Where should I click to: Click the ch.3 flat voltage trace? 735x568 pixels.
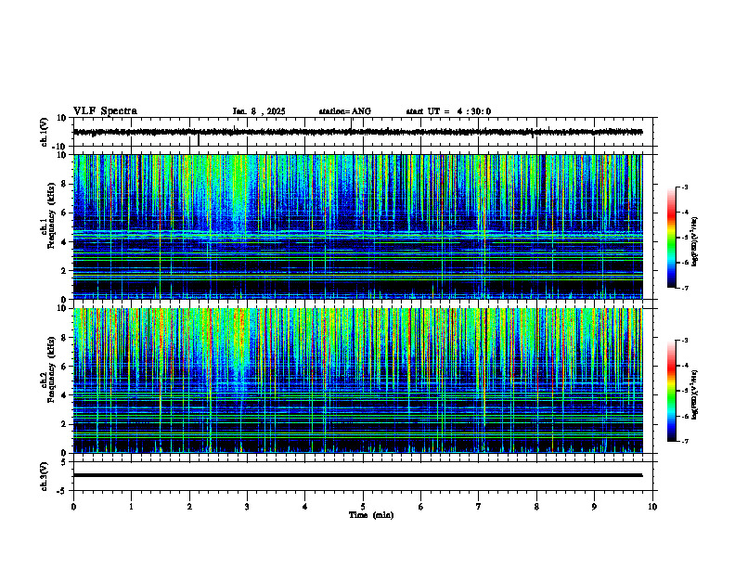point(358,475)
